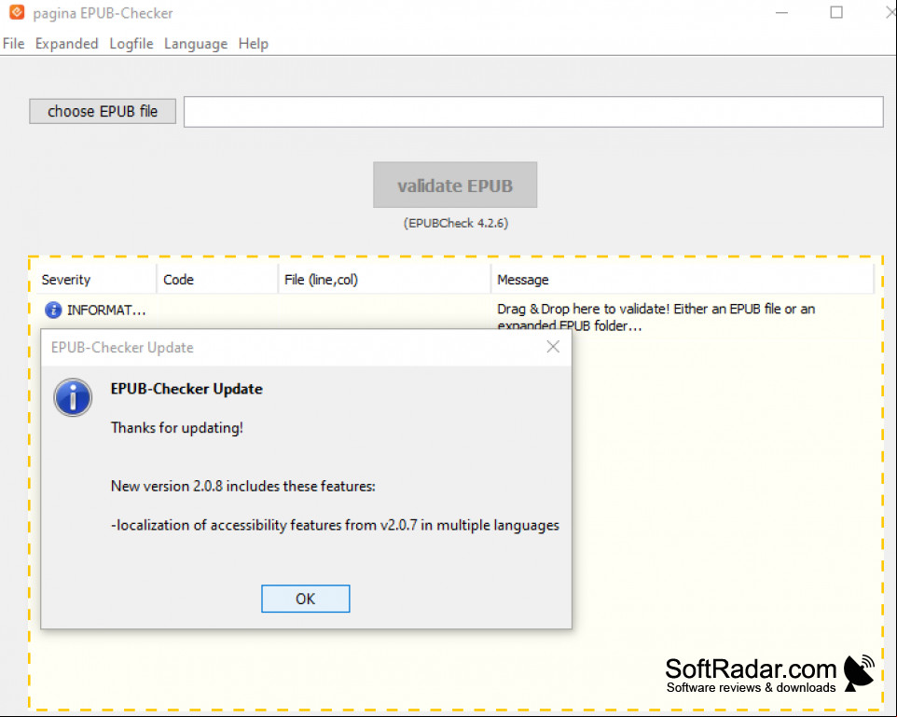The height and width of the screenshot is (717, 897).
Task: Click the choose EPUB file button
Action: pos(103,112)
